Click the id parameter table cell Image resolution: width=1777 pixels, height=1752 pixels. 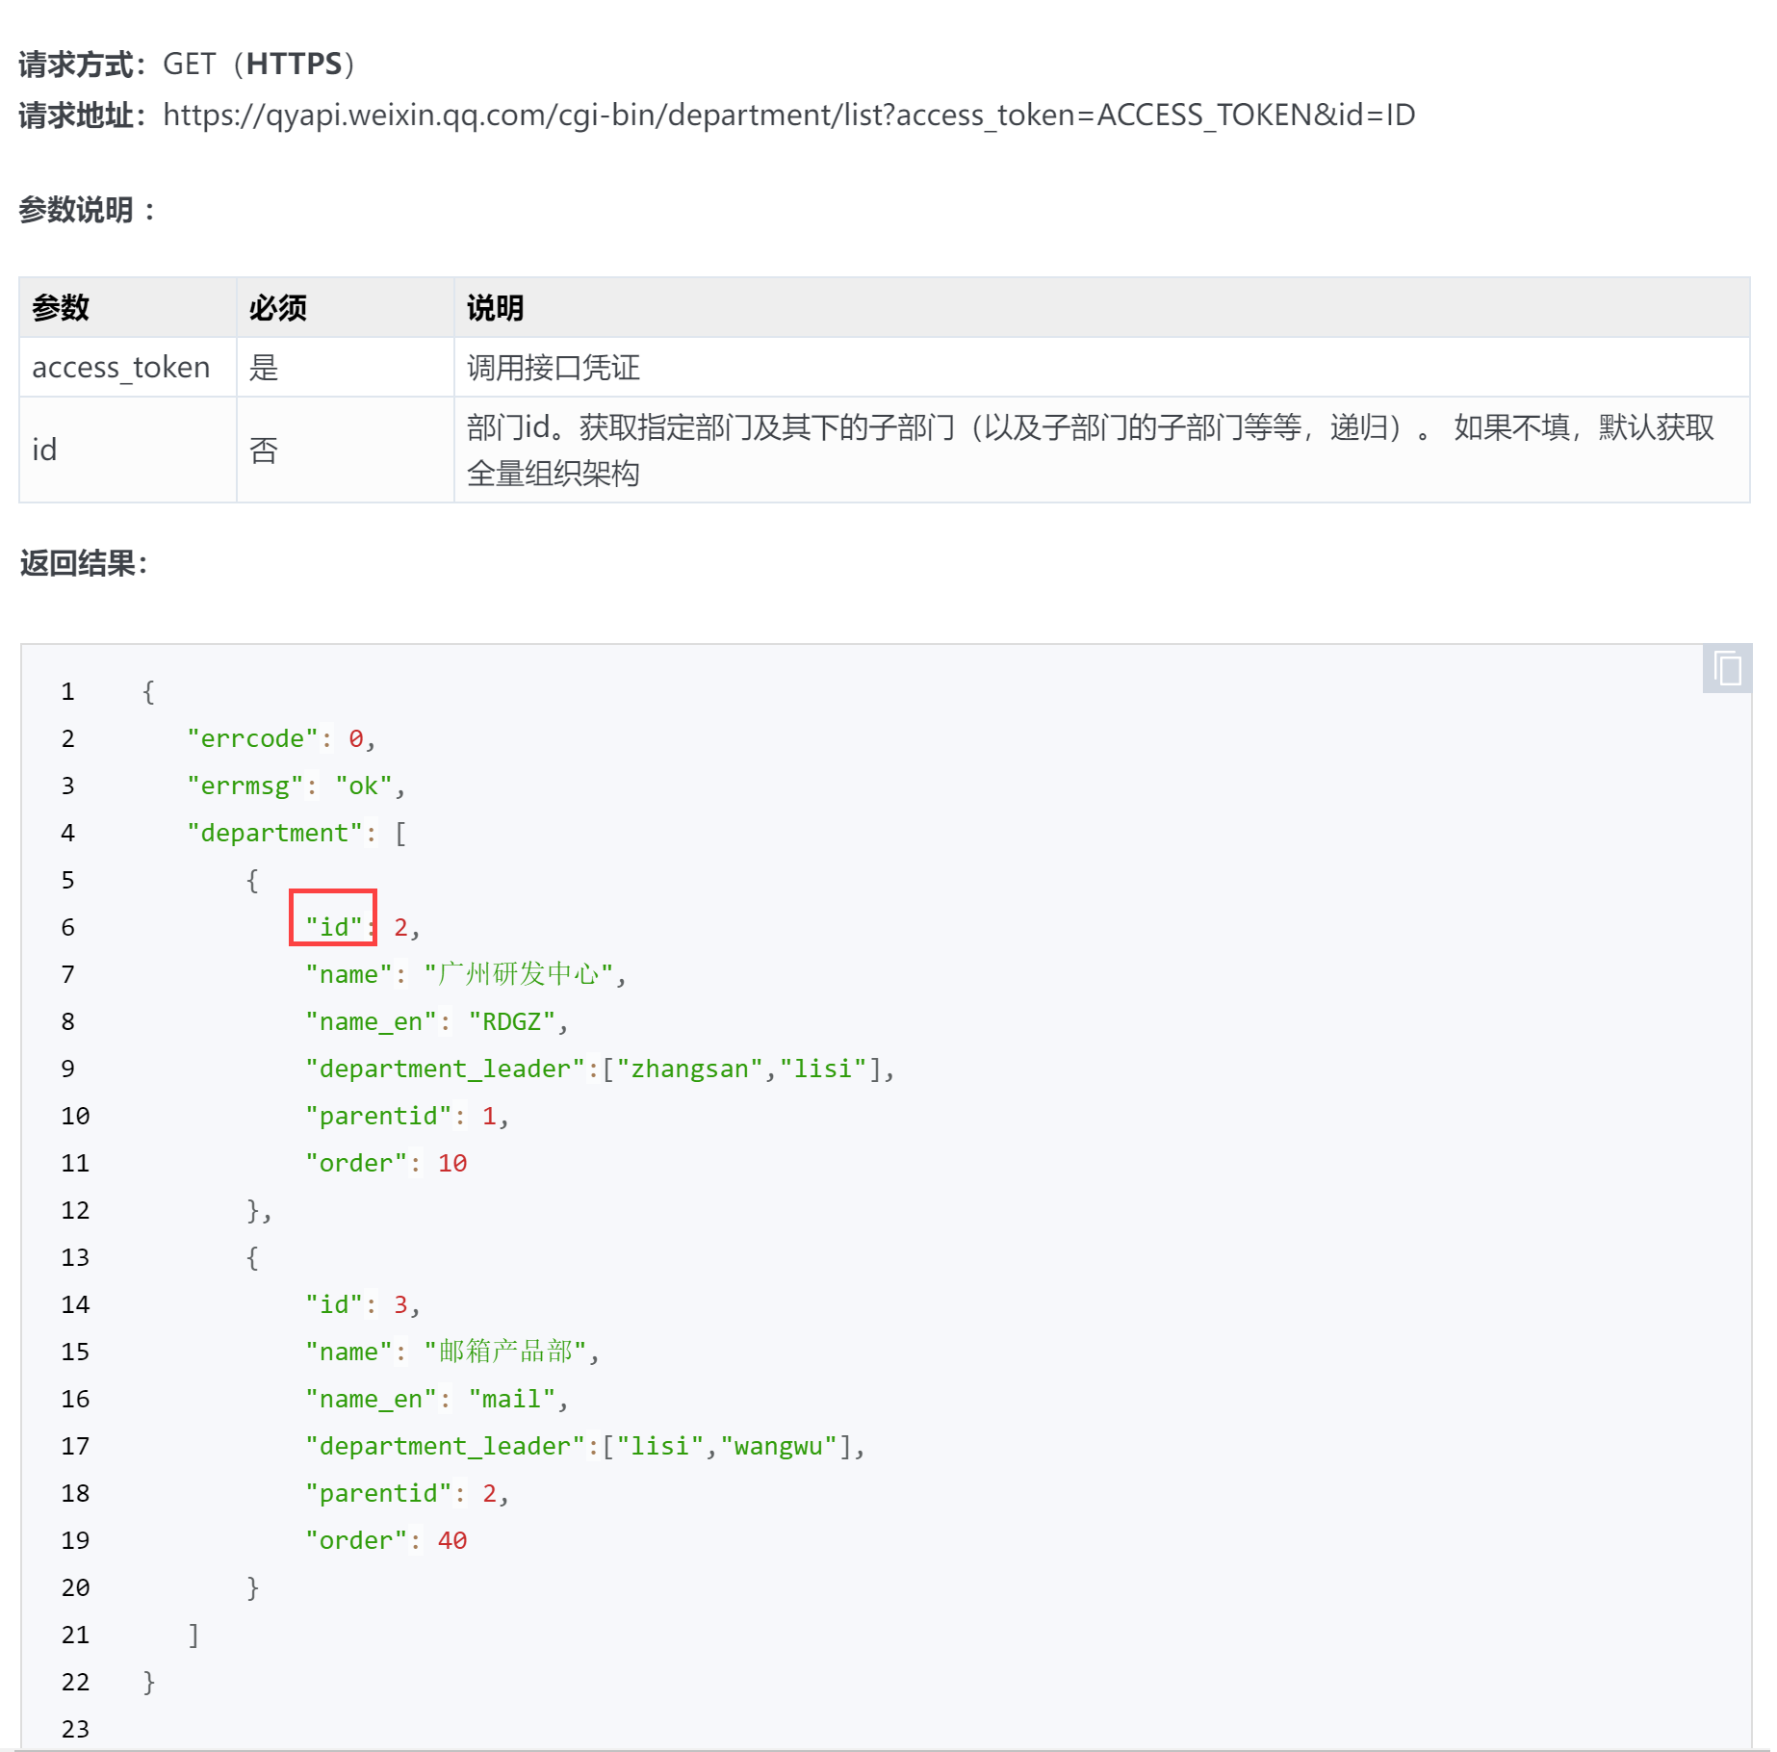(45, 450)
